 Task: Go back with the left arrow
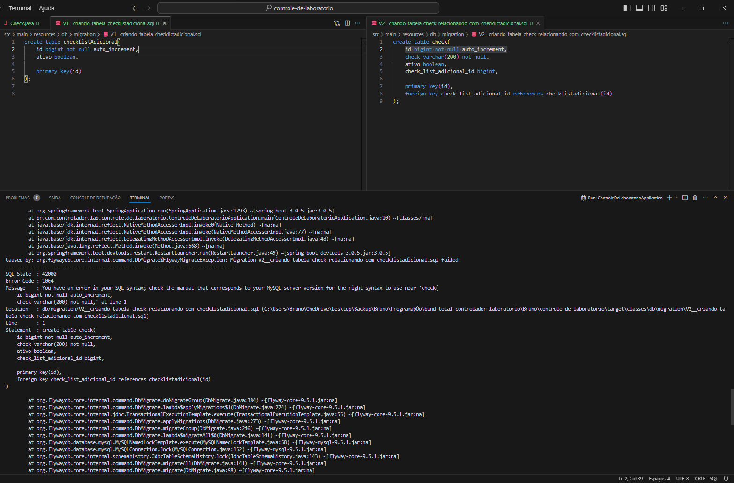pyautogui.click(x=135, y=8)
